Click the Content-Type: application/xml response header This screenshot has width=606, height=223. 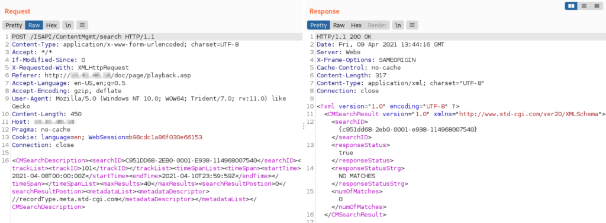click(x=401, y=83)
